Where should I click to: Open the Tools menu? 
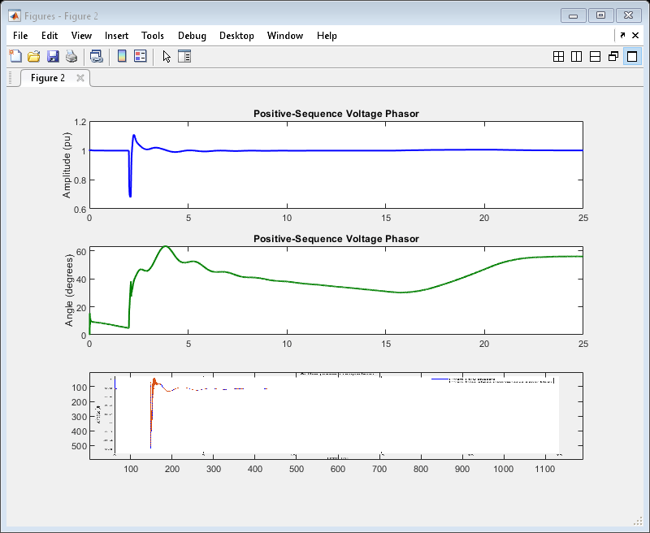pyautogui.click(x=153, y=36)
